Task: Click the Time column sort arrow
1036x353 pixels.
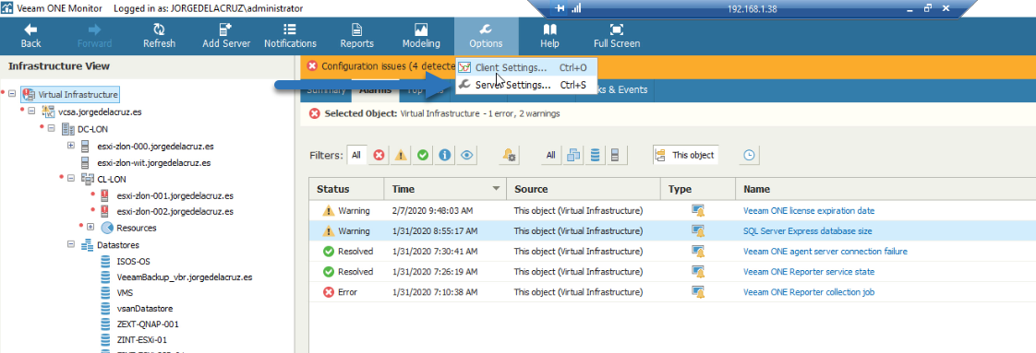Action: click(x=497, y=189)
